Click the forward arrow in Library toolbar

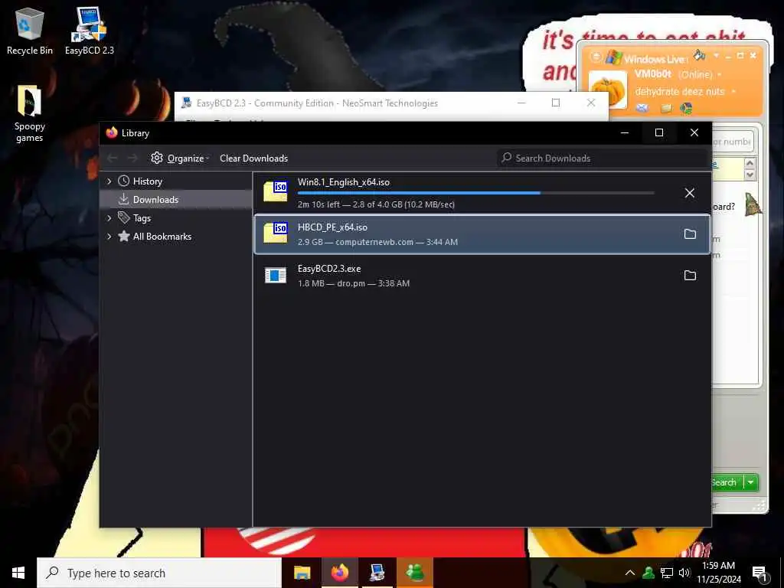pyautogui.click(x=132, y=158)
